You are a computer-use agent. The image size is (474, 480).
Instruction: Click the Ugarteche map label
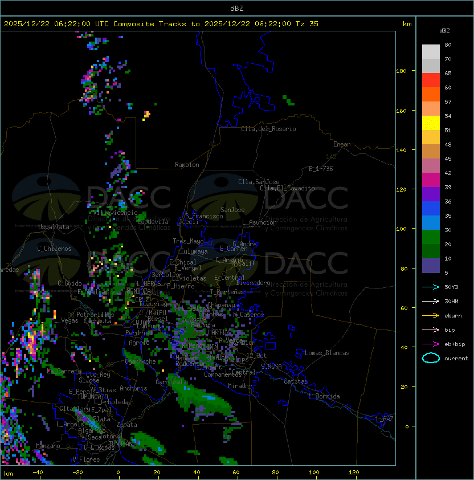pyautogui.click(x=141, y=361)
